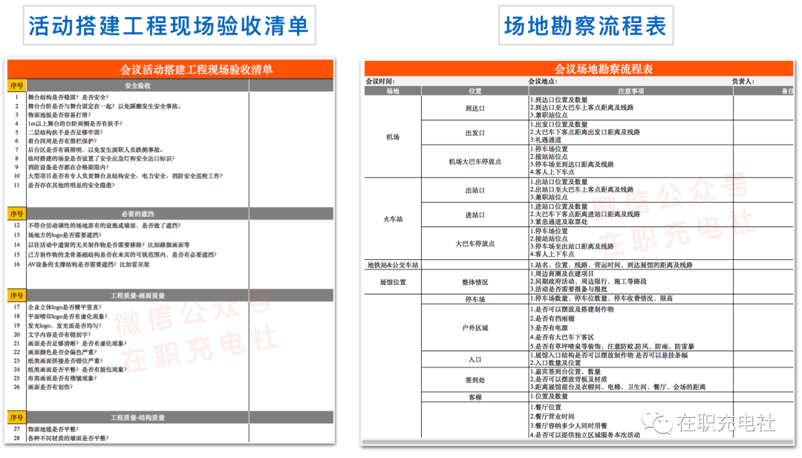
Task: Click the 序号 cell next to 安全验收
Action: point(16,87)
